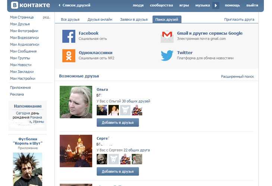272x186 pixels.
Task: Open 'Мои Группы' in sidebar
Action: coord(20,58)
